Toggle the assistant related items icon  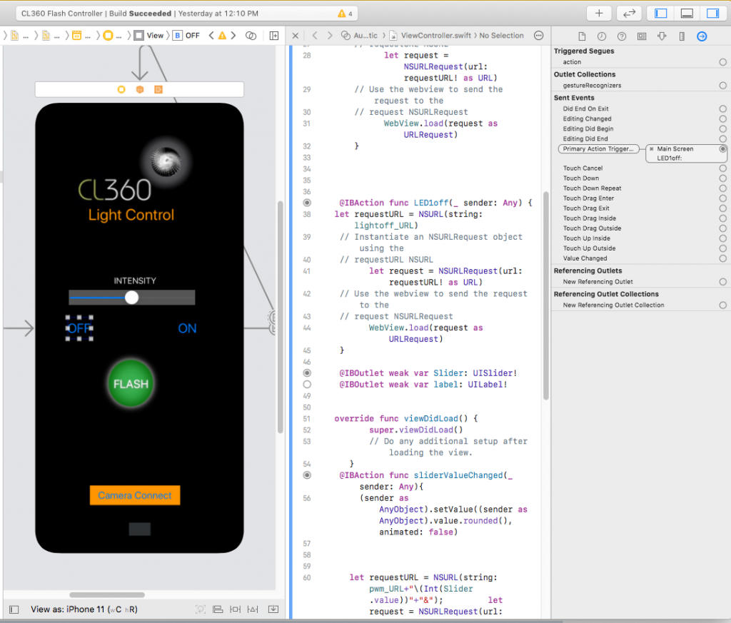point(251,36)
